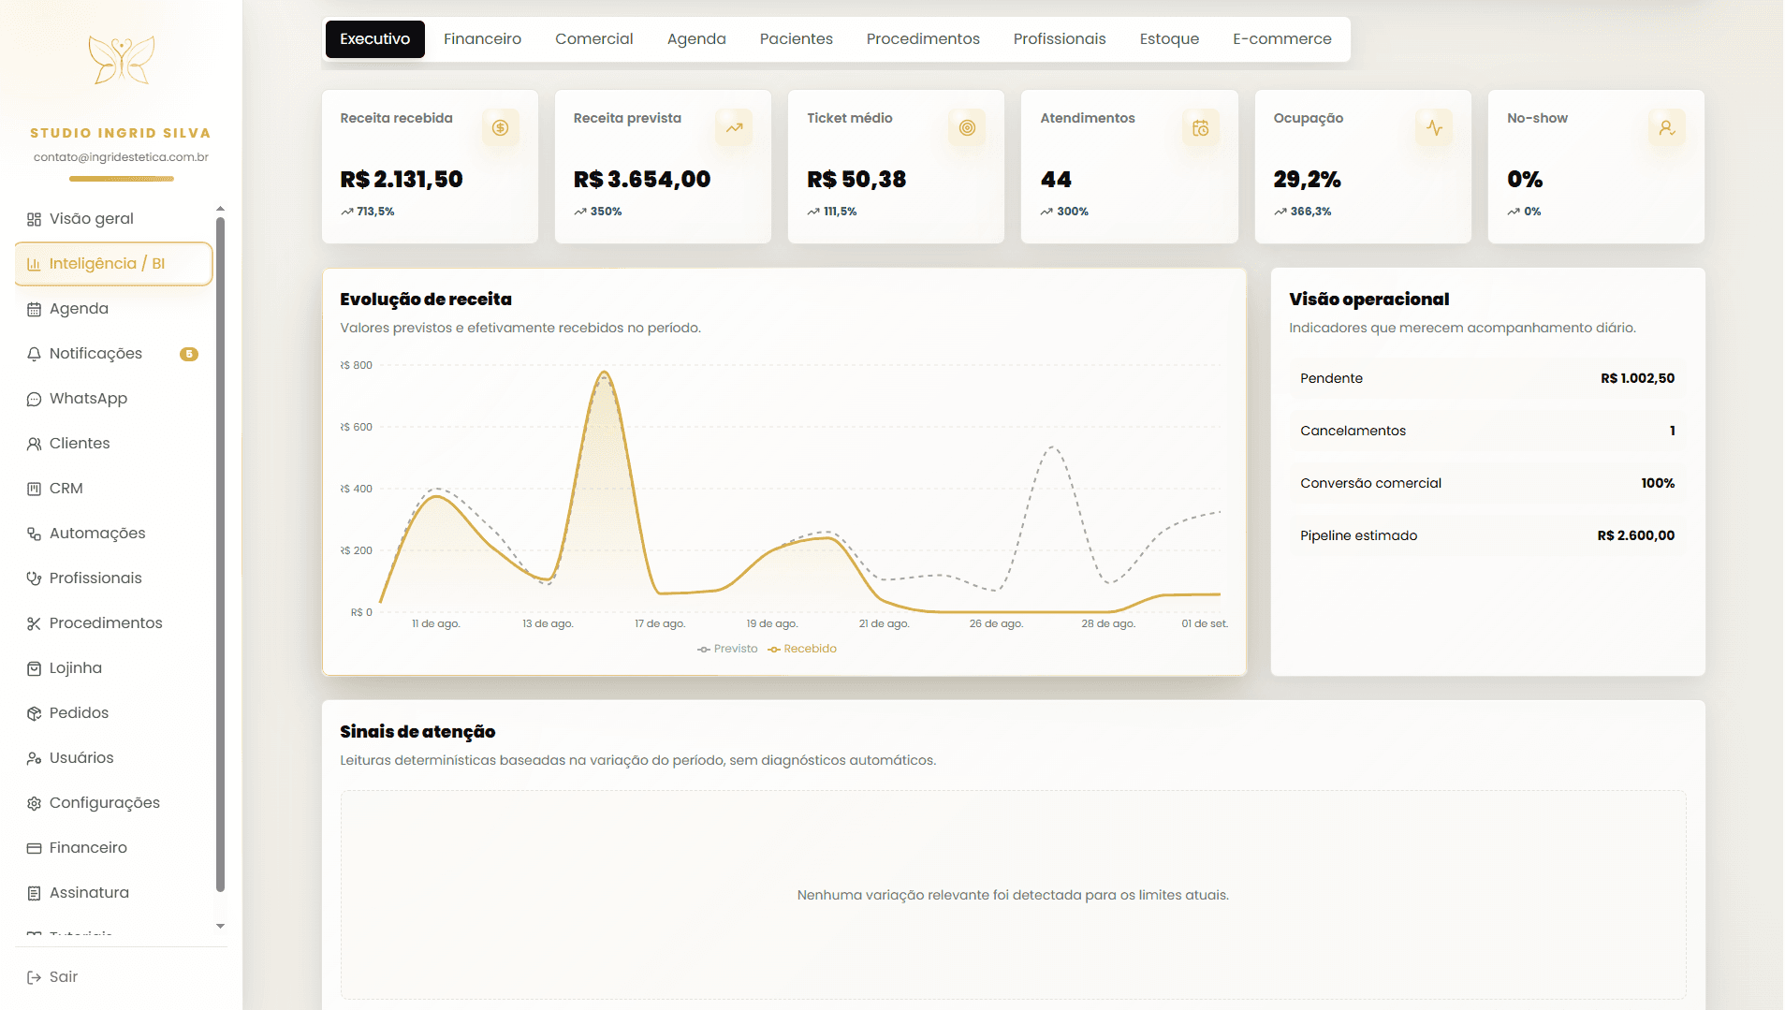Open the Profissionais tab

coord(1060,39)
